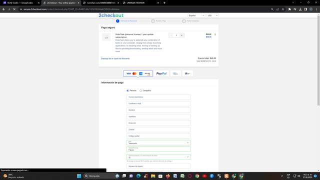Switch to the third browser tab
Image resolution: width=320 pixels, height=180 pixels.
tap(100, 3)
